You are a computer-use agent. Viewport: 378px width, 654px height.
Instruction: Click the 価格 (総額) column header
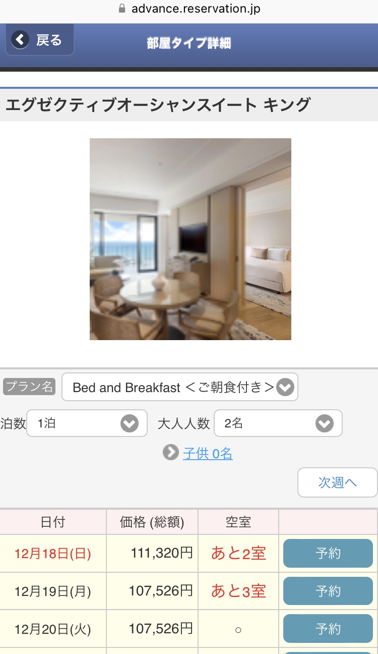[x=152, y=522]
